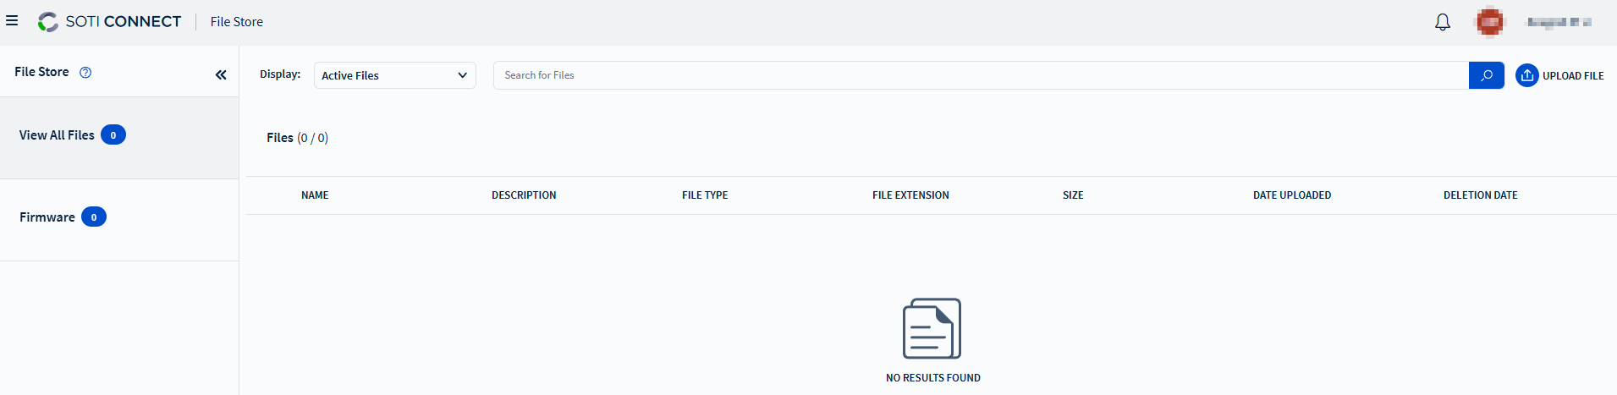Sort by Date Uploaded column
Screen dimensions: 1617x395
click(1291, 195)
